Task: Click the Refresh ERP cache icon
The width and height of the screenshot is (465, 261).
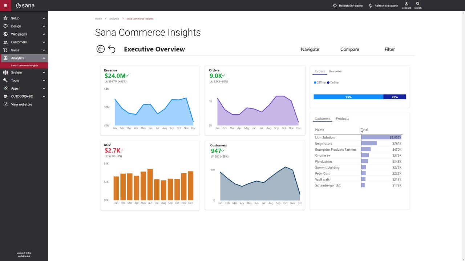Action: (x=335, y=6)
